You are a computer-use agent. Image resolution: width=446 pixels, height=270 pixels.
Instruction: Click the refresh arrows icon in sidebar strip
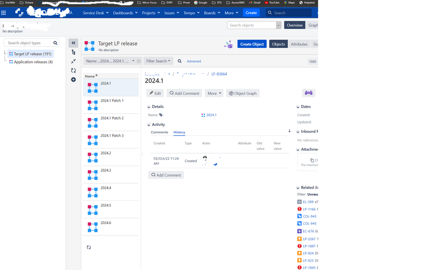pos(73,71)
